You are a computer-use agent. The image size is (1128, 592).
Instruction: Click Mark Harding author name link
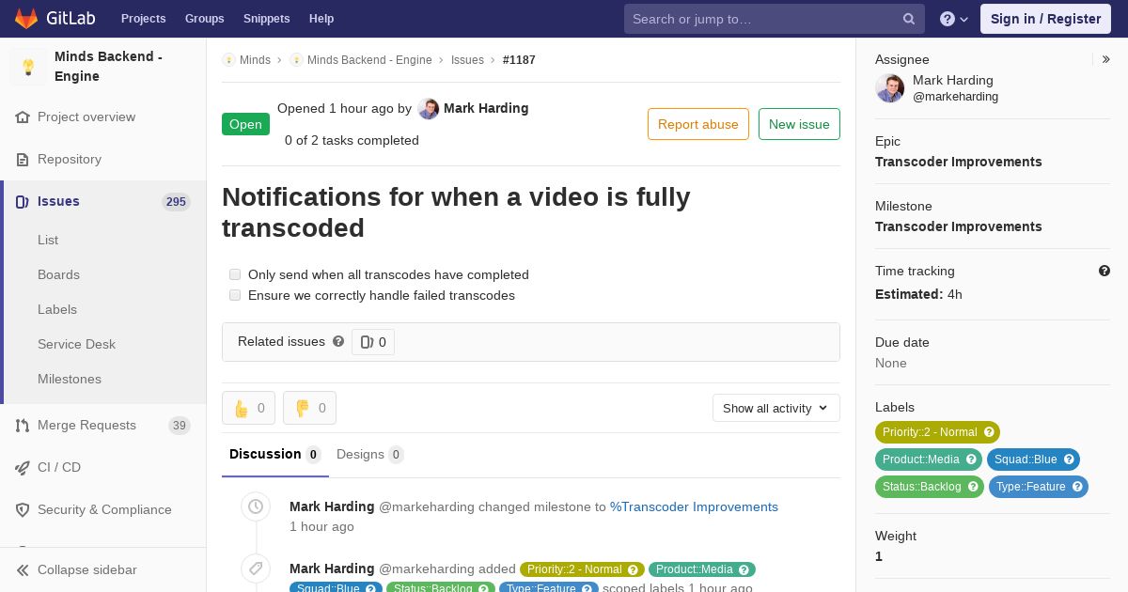click(486, 109)
